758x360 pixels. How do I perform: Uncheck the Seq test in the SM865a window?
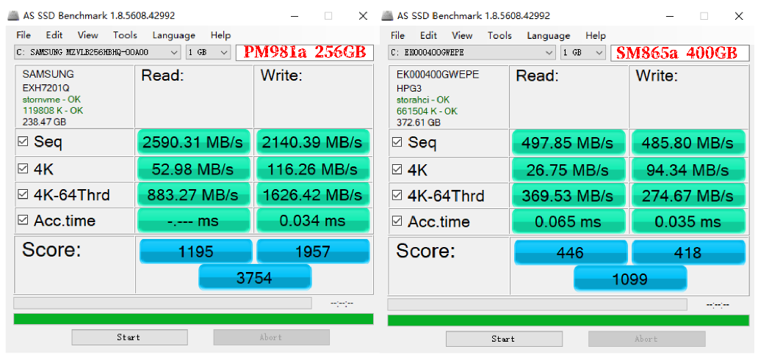(x=397, y=142)
